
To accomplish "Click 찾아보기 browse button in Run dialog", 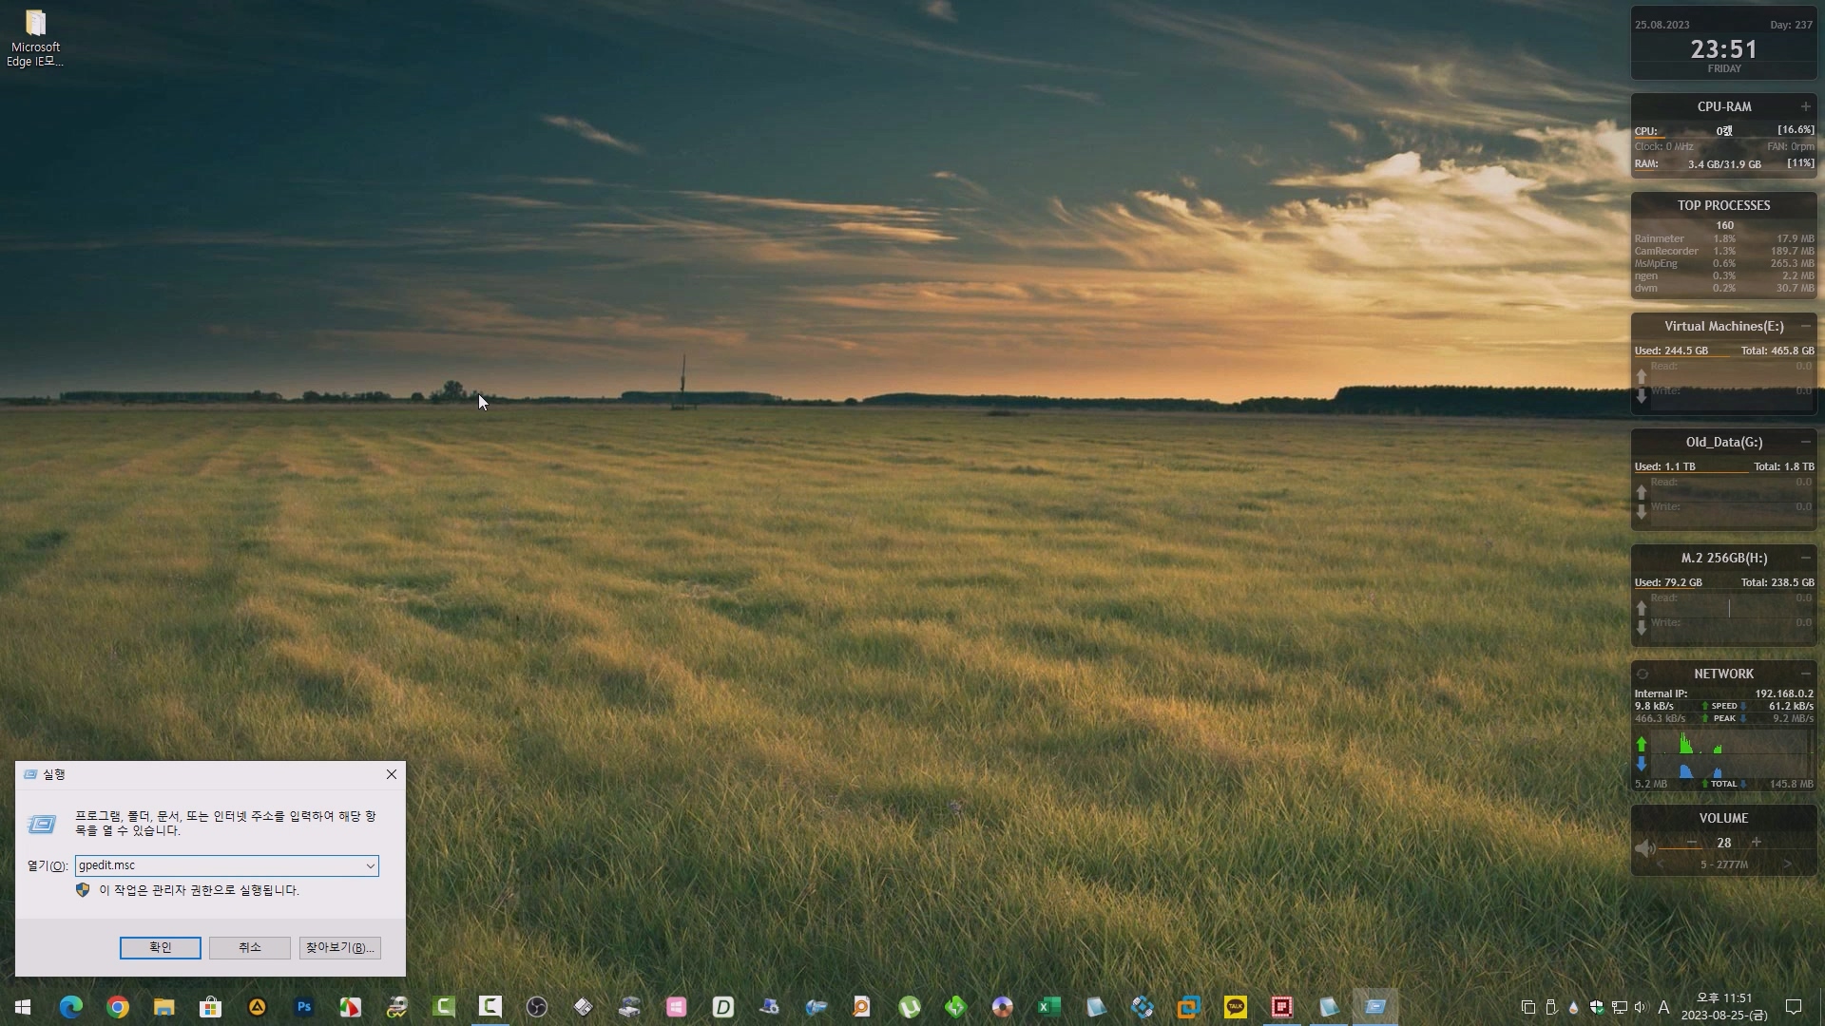I will point(340,947).
